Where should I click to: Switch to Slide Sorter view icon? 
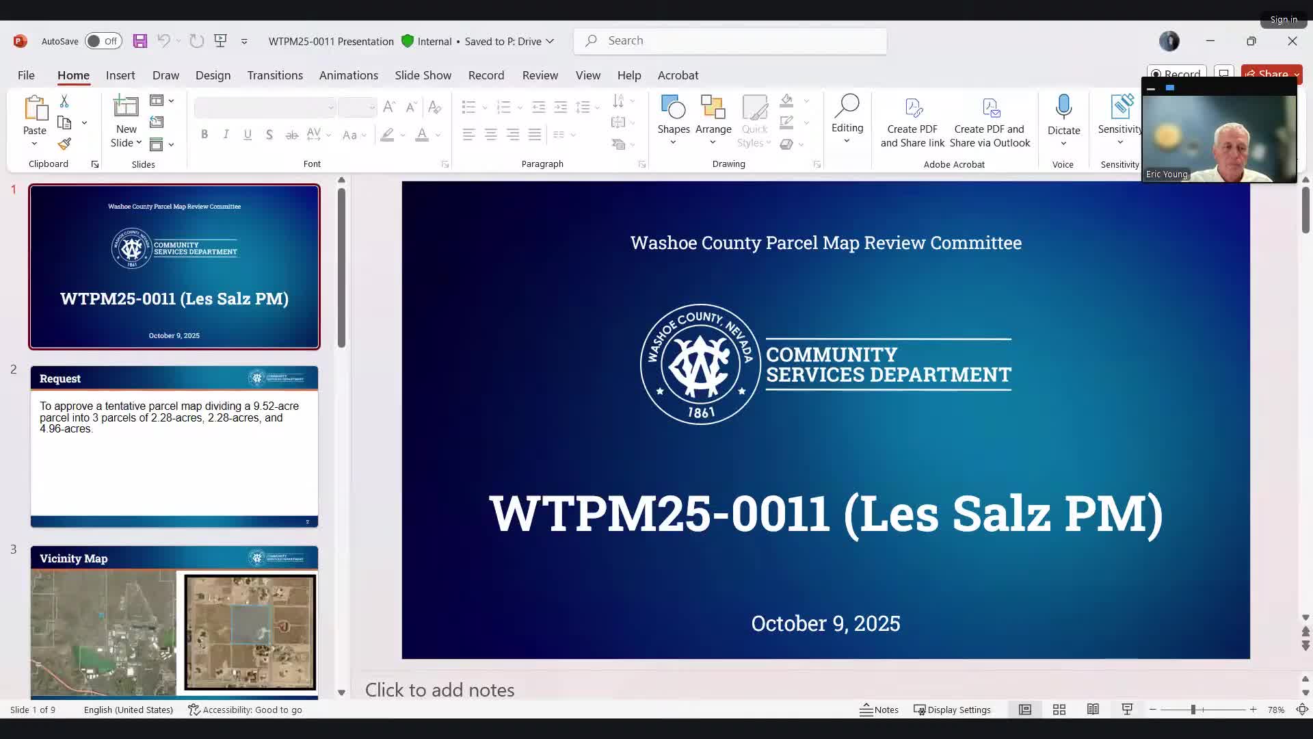(x=1059, y=710)
